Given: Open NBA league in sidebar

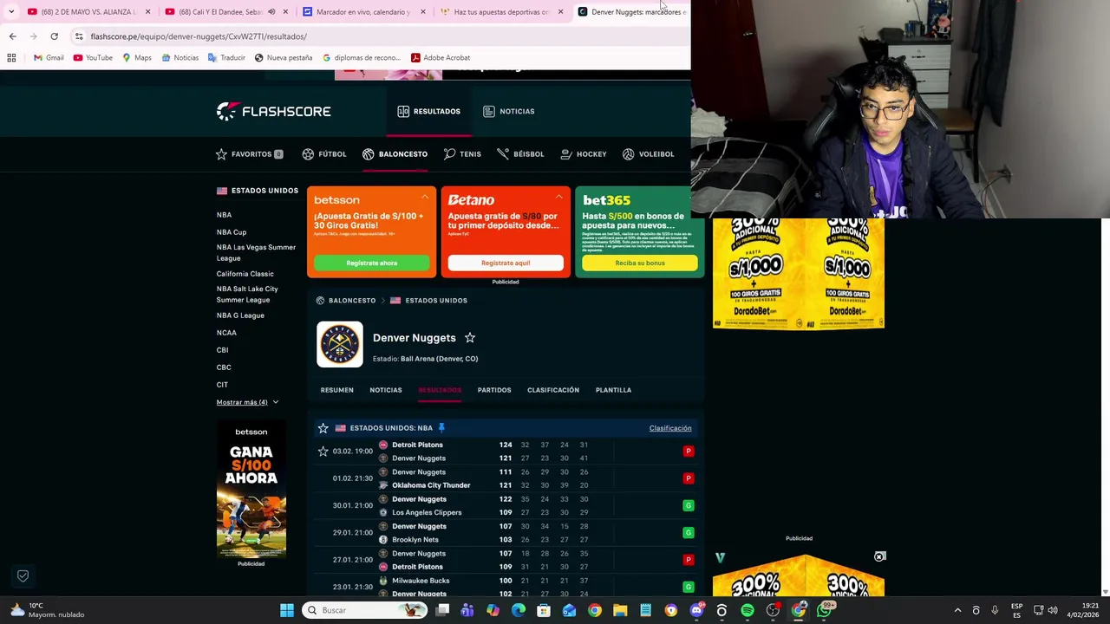Looking at the screenshot, I should tap(224, 215).
